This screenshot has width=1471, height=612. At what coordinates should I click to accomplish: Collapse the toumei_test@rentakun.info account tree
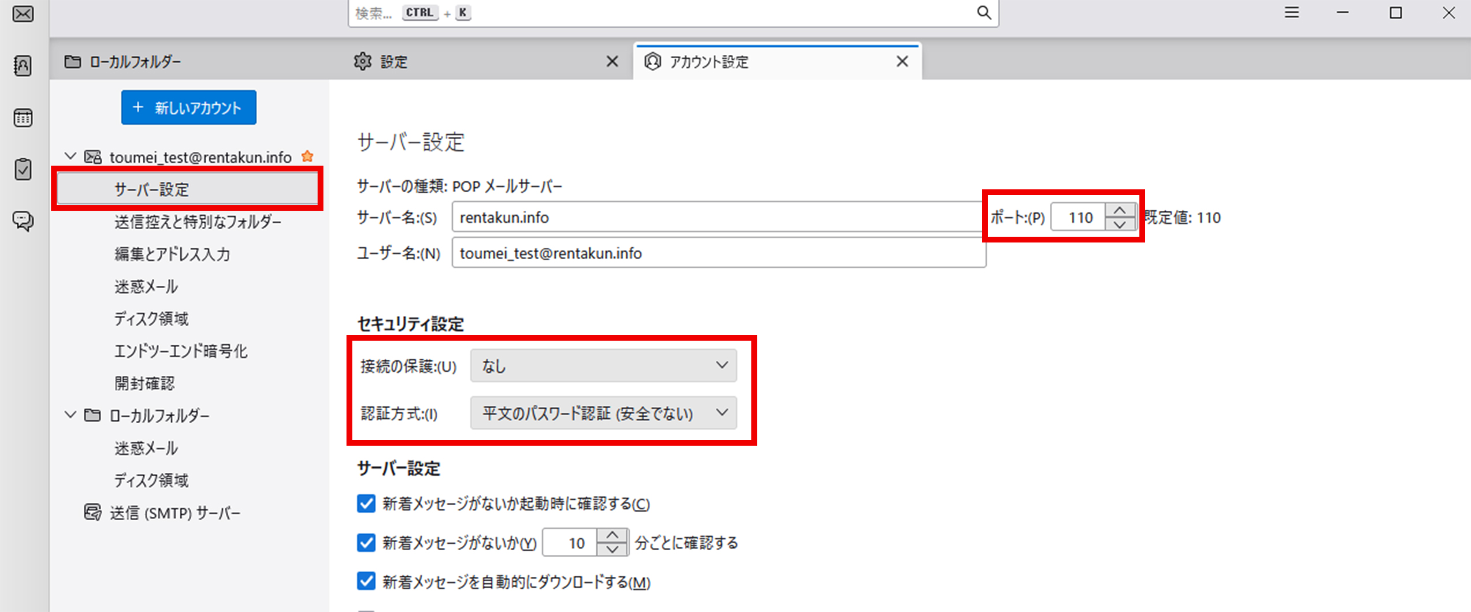tap(70, 156)
